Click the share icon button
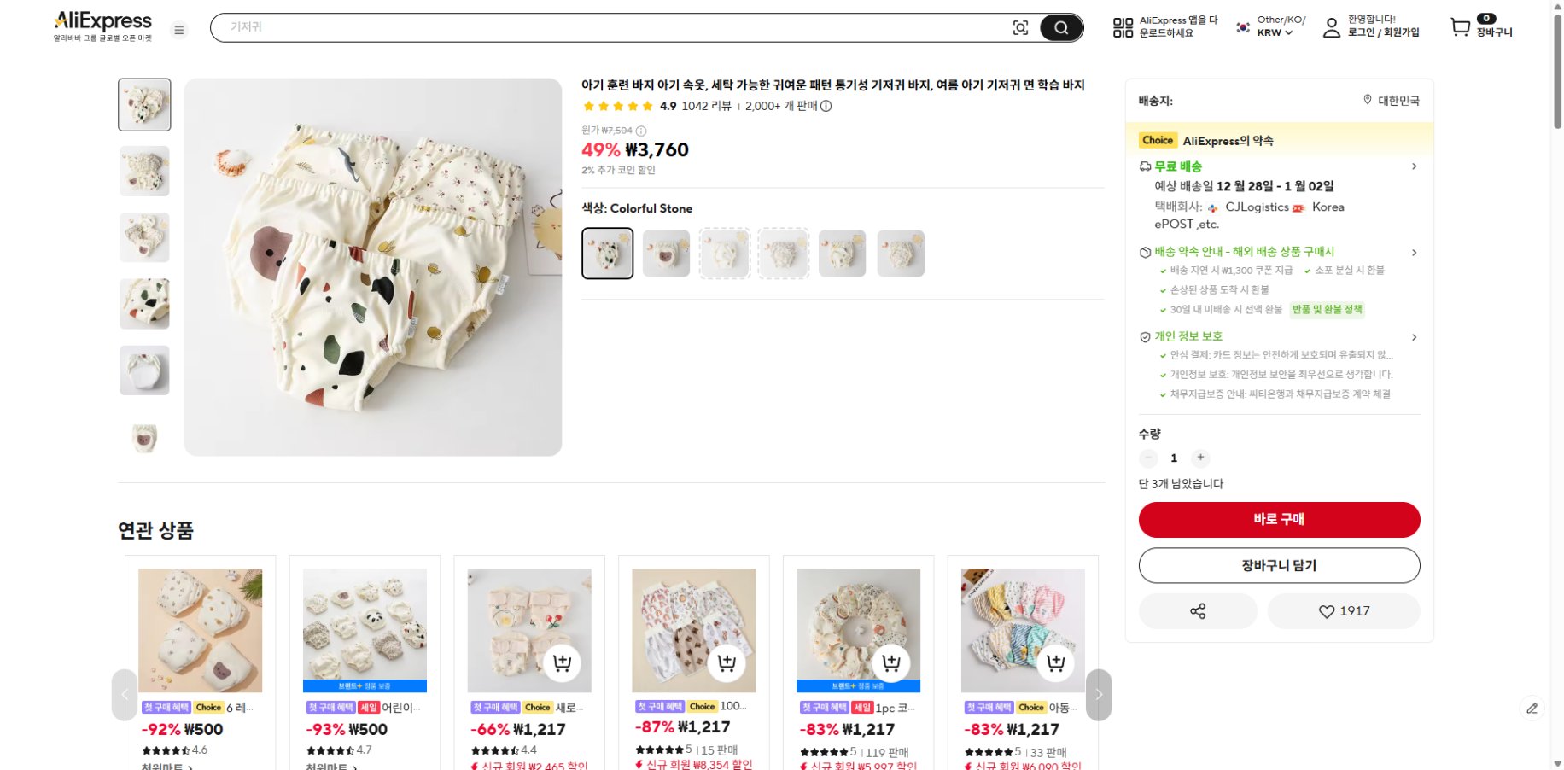This screenshot has height=770, width=1564. 1198,611
